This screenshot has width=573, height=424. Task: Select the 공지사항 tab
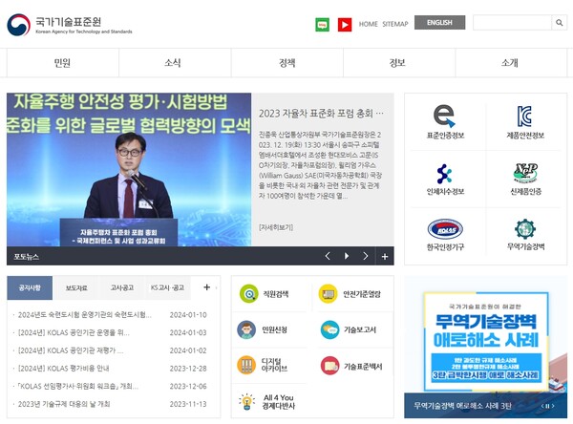(30, 287)
